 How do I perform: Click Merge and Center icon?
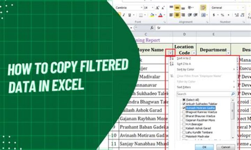[203, 15]
